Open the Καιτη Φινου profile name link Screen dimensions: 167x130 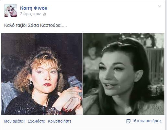point(34,8)
